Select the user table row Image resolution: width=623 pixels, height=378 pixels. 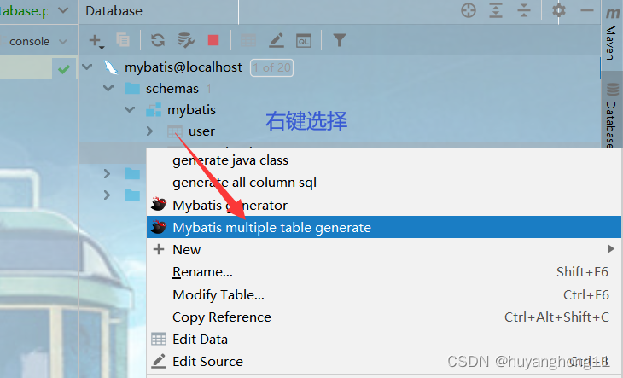[x=340, y=131]
